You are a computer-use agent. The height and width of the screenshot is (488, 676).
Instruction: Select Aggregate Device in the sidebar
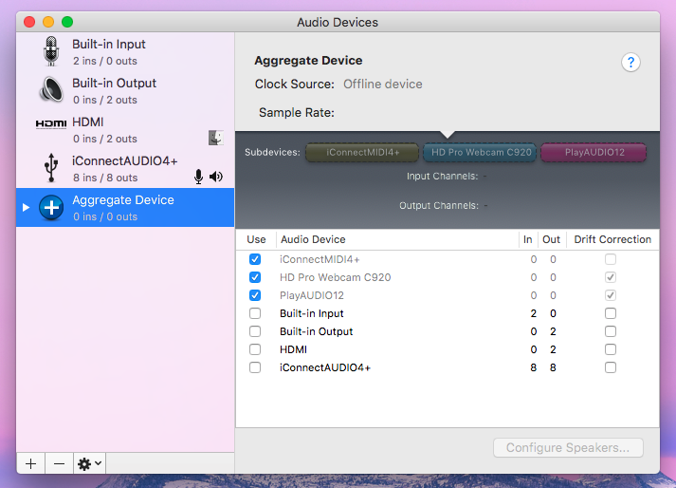click(125, 207)
